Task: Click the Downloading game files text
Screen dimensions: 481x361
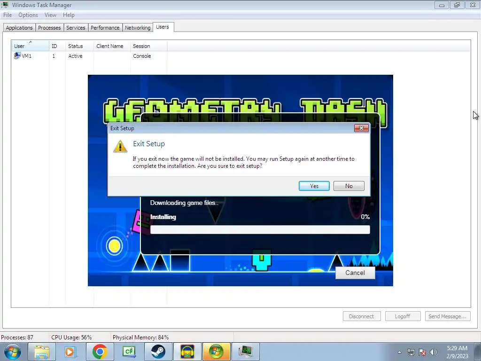Action: tap(184, 203)
